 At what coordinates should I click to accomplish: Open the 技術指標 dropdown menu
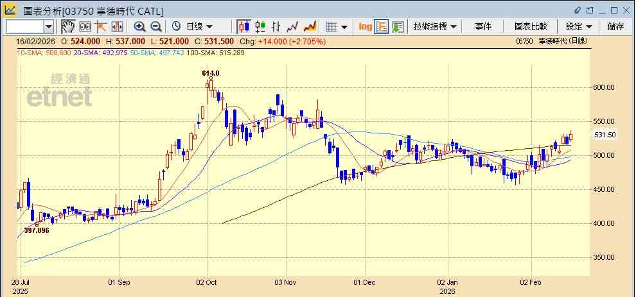pos(435,27)
